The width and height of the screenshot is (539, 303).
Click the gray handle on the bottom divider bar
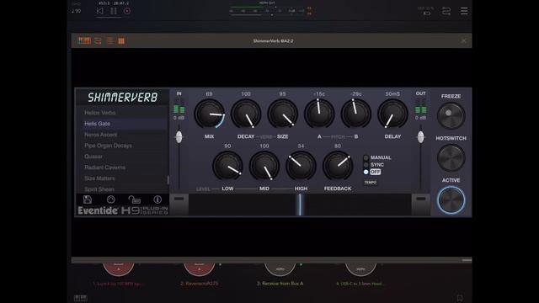(x=467, y=260)
